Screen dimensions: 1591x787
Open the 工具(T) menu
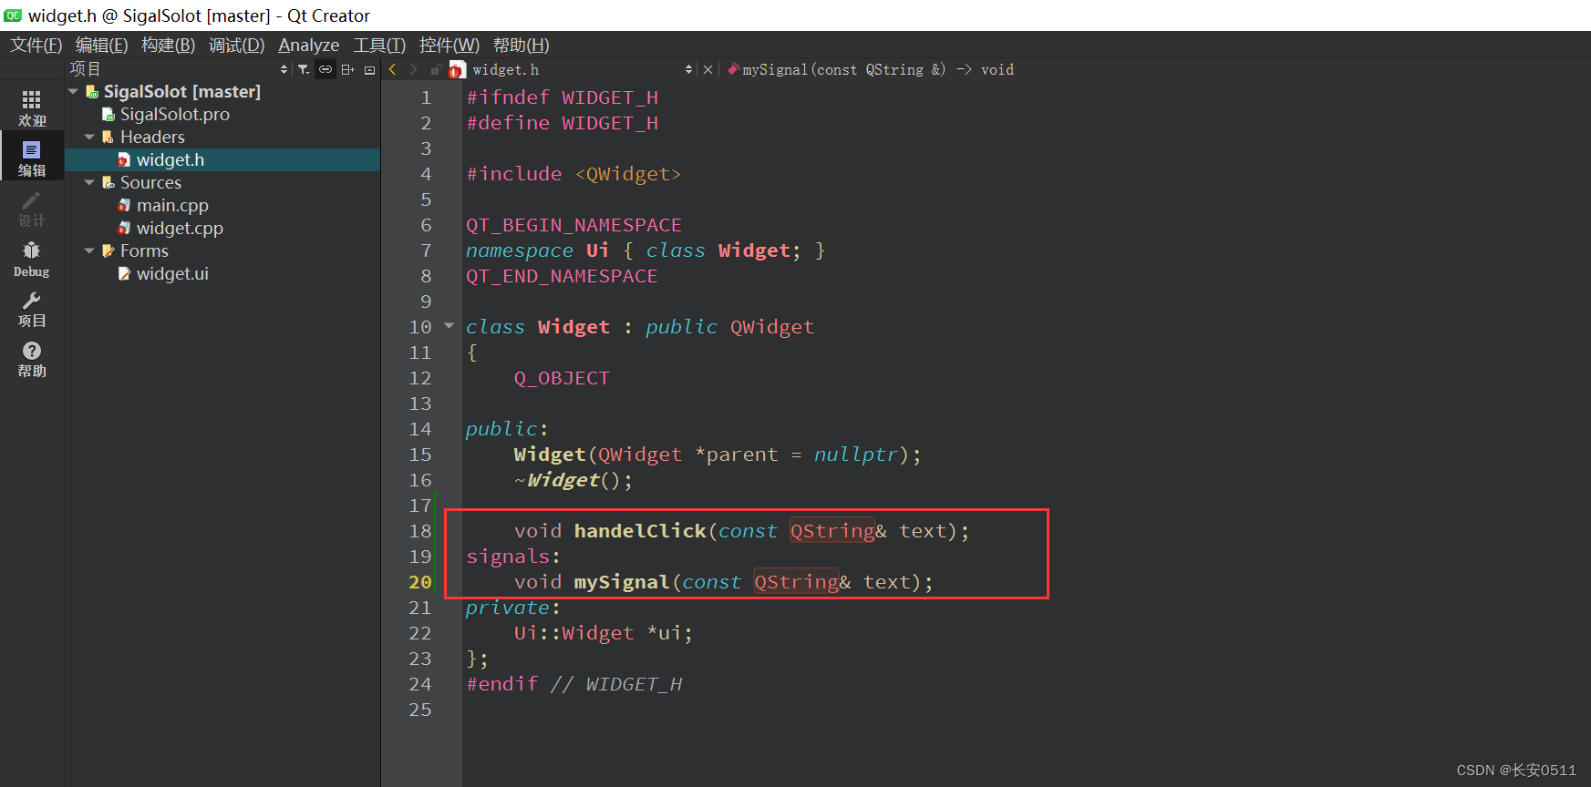[379, 45]
